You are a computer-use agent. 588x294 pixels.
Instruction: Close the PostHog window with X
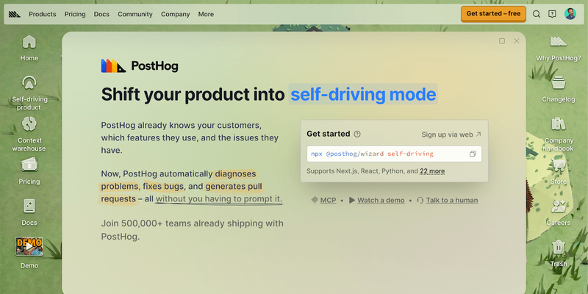(x=517, y=41)
